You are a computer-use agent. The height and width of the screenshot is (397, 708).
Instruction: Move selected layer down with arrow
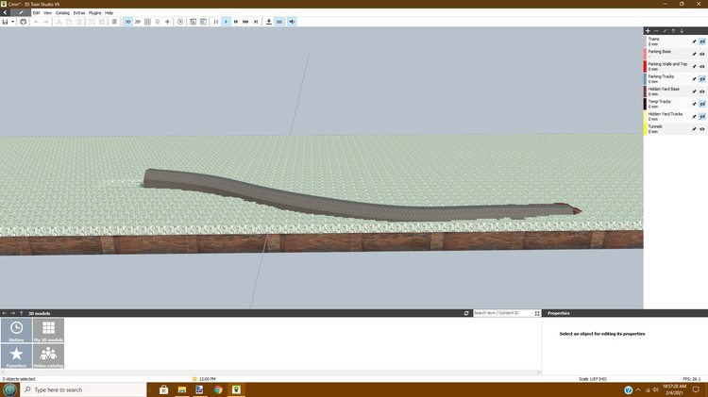(682, 31)
